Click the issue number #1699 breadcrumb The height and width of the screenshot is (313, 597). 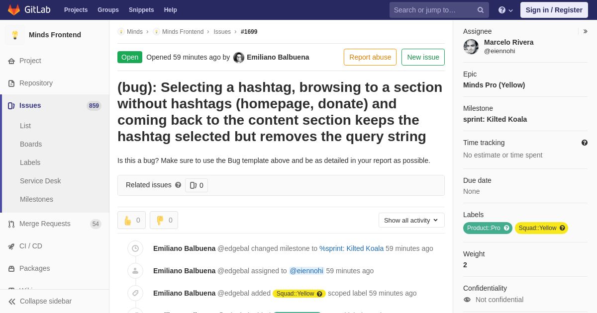tap(249, 32)
